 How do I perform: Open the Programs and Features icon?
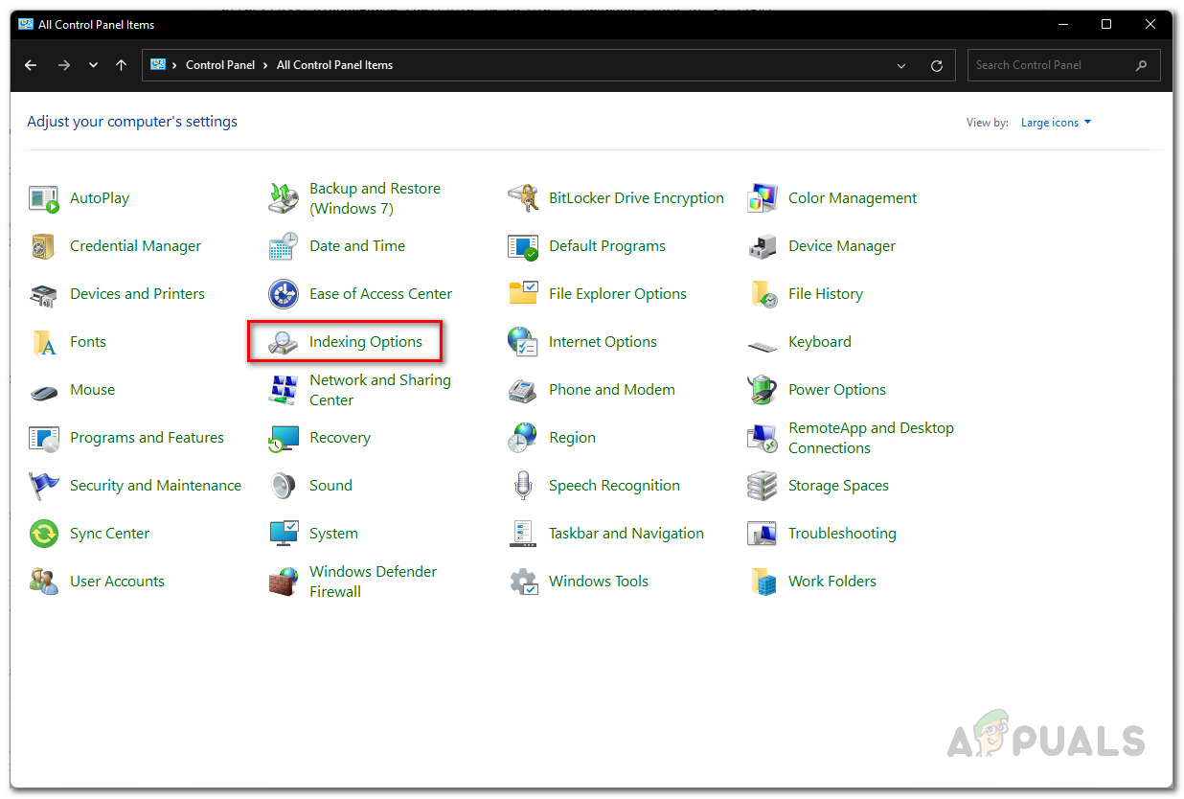44,438
